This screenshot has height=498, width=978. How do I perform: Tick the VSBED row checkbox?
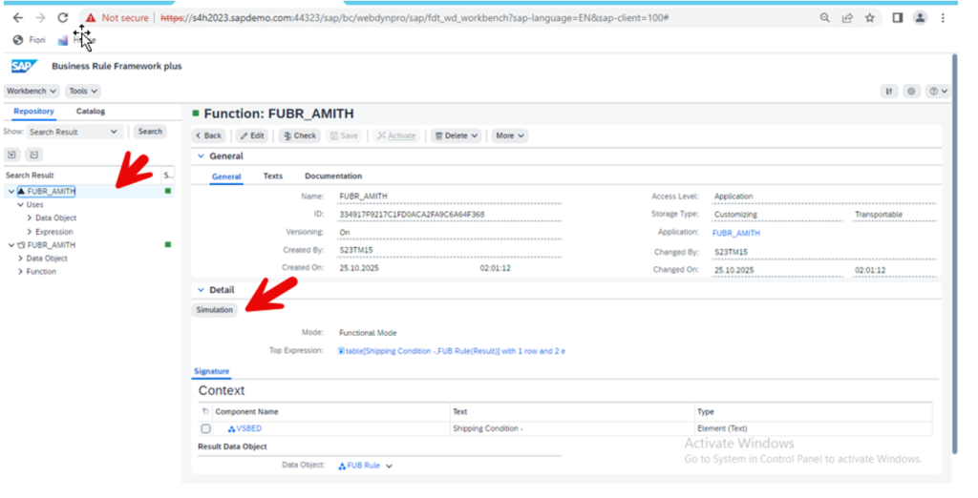click(x=205, y=428)
